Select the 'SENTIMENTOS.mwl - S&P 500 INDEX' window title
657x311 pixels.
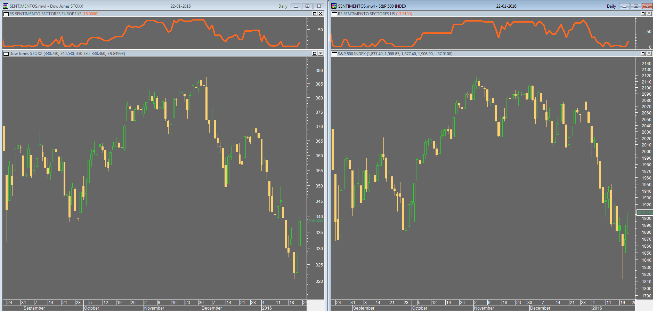(372, 6)
